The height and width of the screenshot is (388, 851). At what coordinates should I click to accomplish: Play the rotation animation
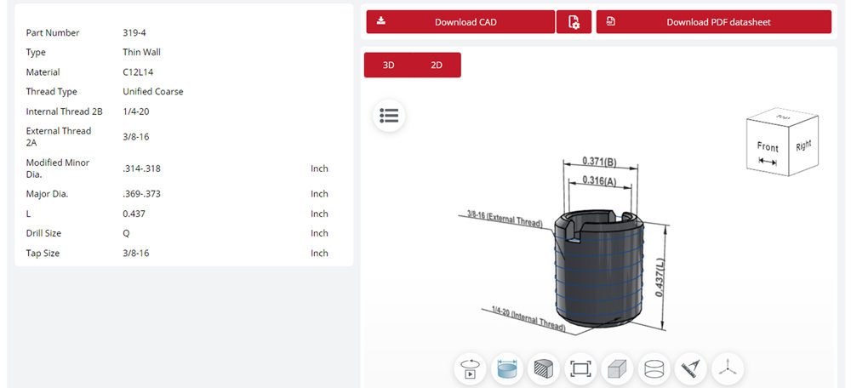[x=470, y=368]
